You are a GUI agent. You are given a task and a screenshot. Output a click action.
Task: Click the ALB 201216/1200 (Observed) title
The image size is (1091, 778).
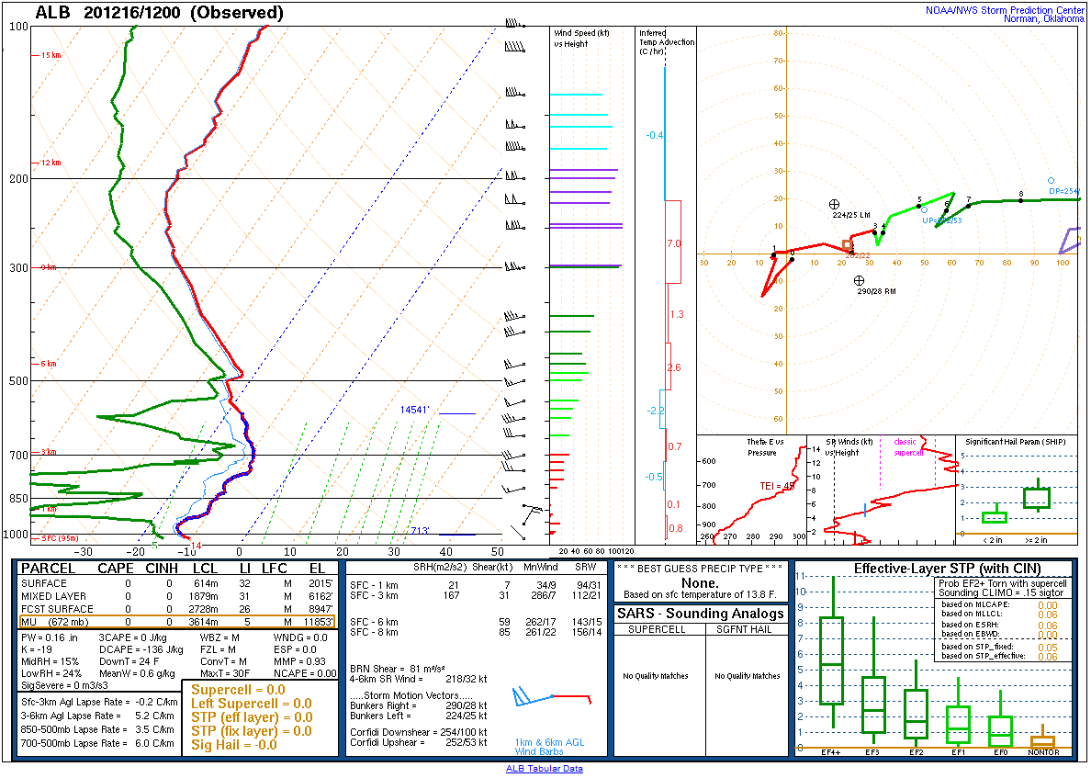[x=160, y=13]
